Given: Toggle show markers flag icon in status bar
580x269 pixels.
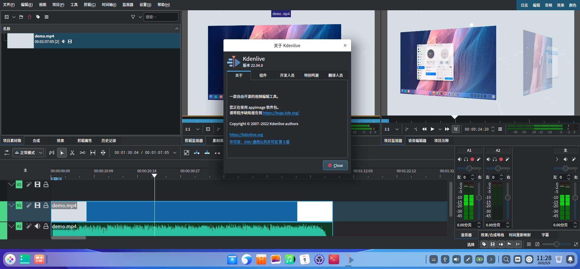Looking at the screenshot, I should click(510, 244).
